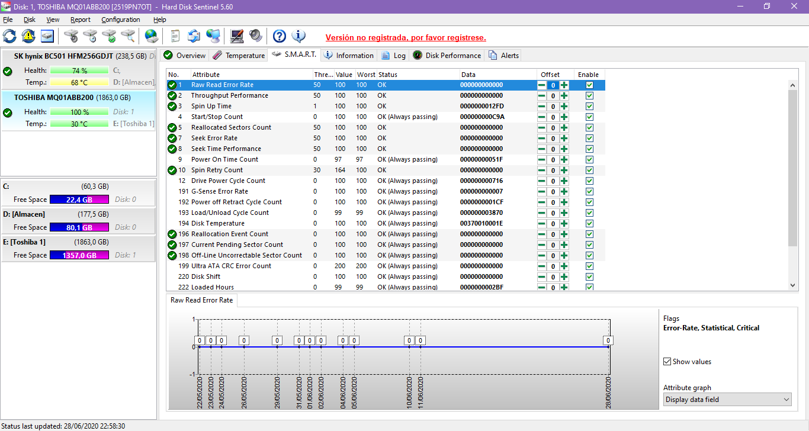Sort the table by the Attribute column header
The width and height of the screenshot is (809, 431).
tap(251, 75)
